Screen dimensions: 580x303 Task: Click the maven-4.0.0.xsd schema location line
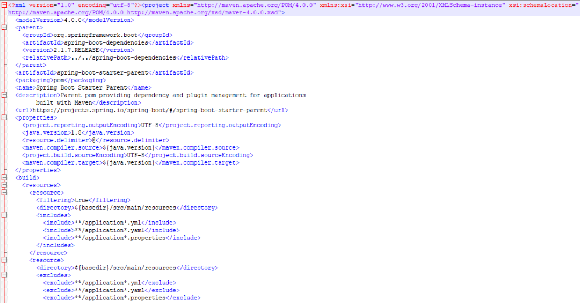pos(146,12)
